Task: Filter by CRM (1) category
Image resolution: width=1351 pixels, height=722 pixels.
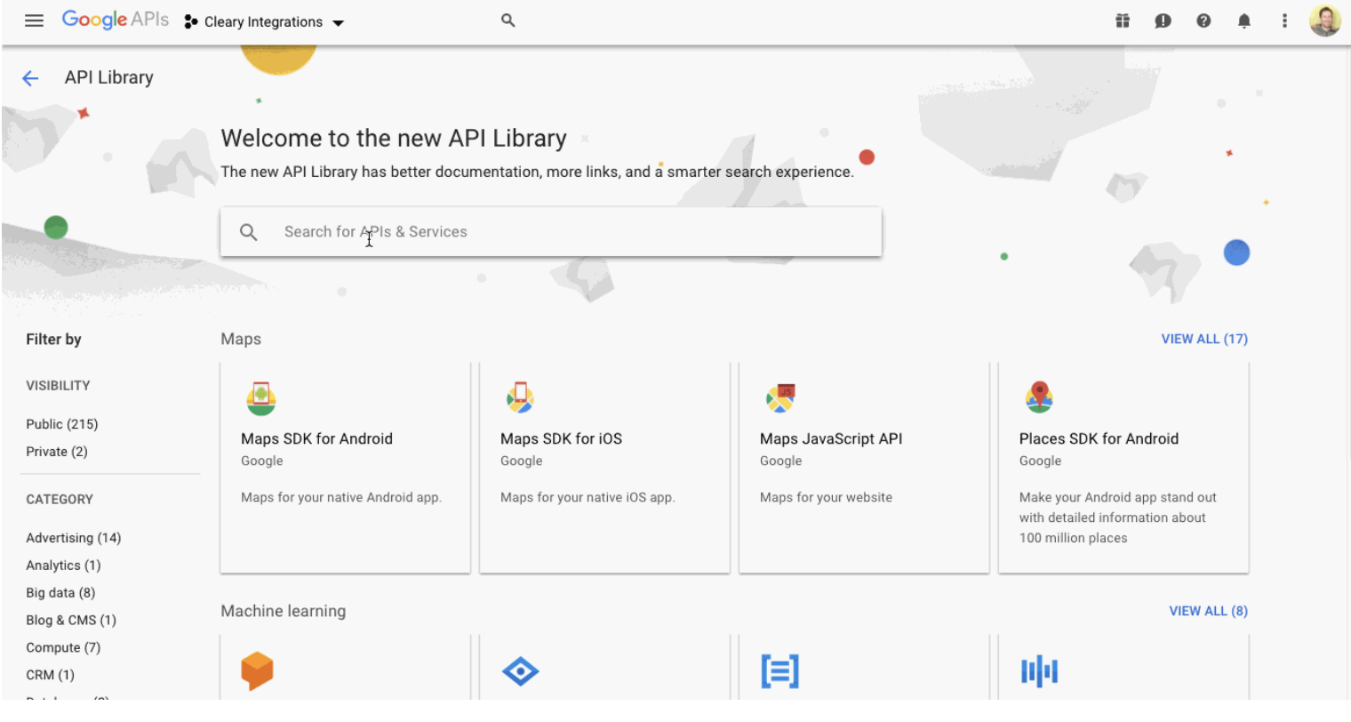Action: 51,675
